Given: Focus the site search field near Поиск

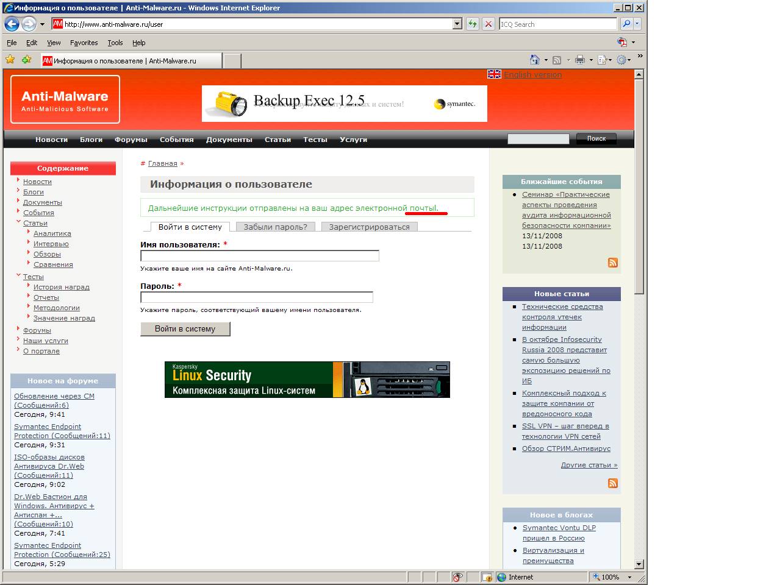Looking at the screenshot, I should pos(539,139).
